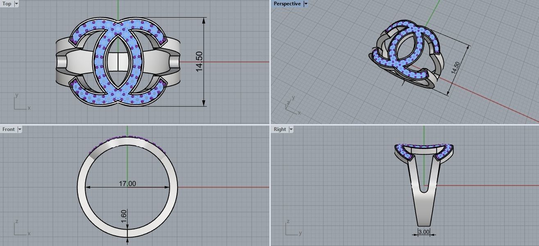This screenshot has height=246, width=539.
Task: Click the 1.60 thickness dimension text
Action: click(124, 216)
